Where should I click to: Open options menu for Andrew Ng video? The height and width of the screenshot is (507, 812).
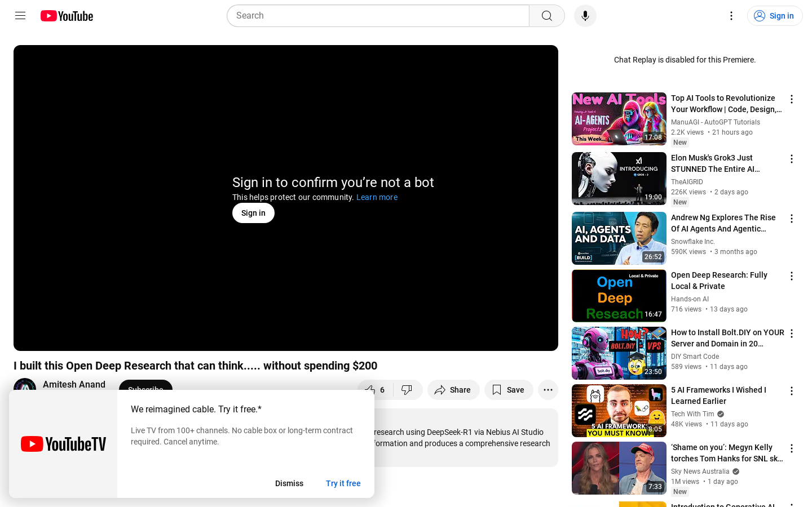[792, 219]
